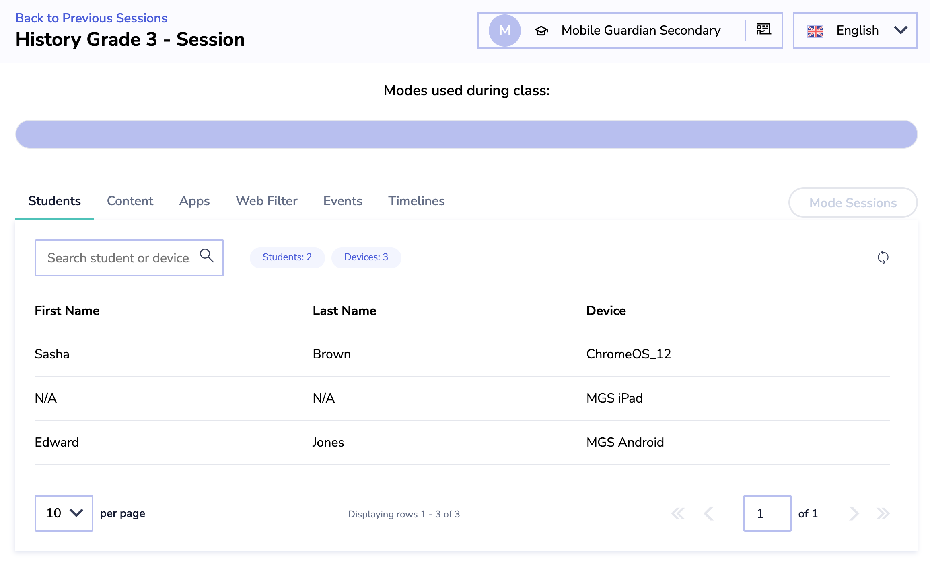Go to first page double-arrow
This screenshot has width=930, height=564.
tap(678, 513)
